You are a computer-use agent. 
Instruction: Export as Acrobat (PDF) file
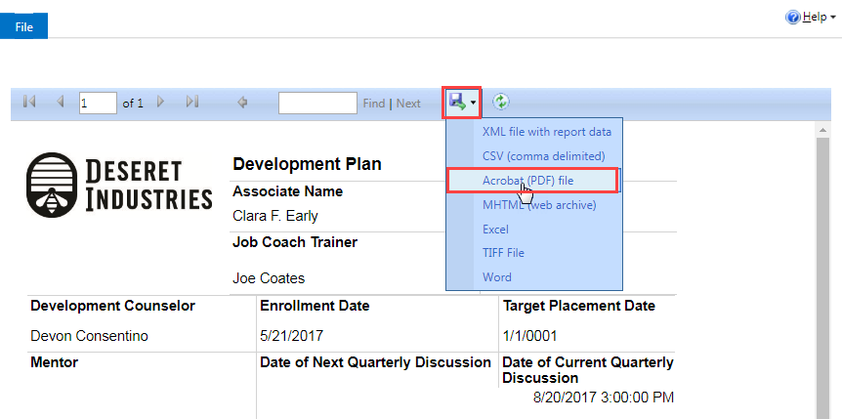point(527,181)
